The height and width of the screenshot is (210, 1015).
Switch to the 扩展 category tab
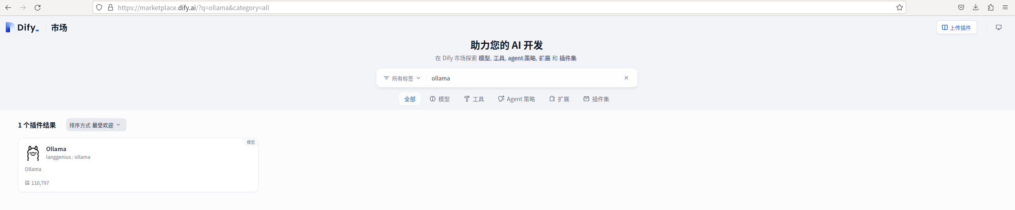coord(559,99)
